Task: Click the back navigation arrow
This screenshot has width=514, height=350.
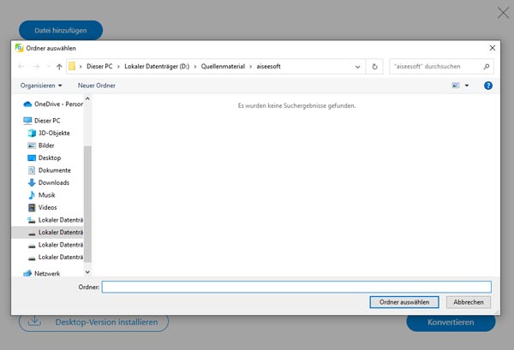Action: point(23,66)
